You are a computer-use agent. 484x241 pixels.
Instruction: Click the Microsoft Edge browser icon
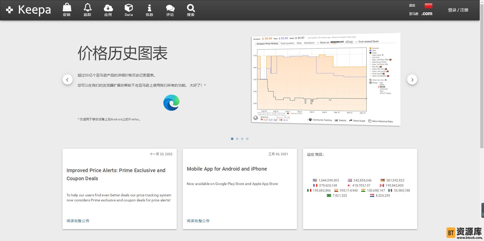pyautogui.click(x=171, y=103)
